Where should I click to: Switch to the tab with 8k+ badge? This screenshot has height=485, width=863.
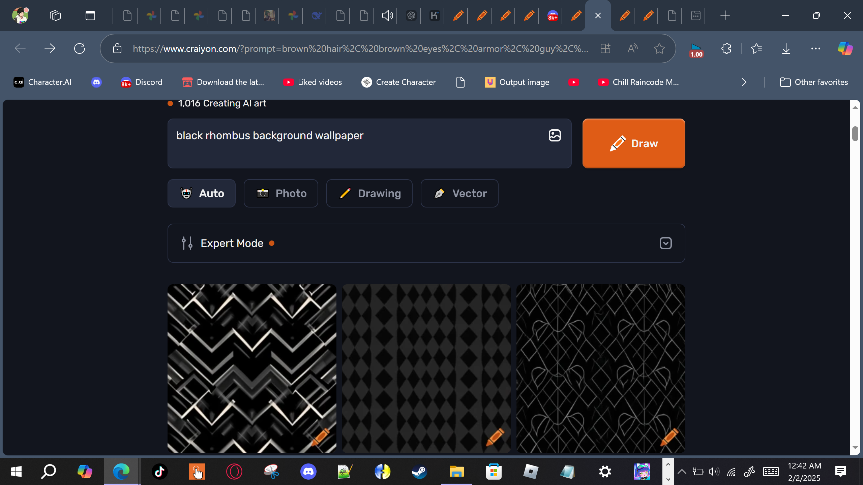click(553, 15)
